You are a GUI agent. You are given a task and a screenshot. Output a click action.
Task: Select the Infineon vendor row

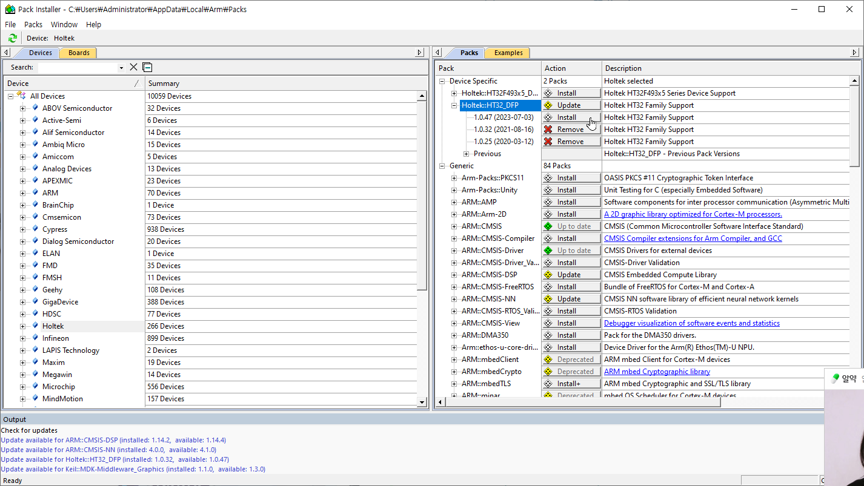click(x=56, y=338)
